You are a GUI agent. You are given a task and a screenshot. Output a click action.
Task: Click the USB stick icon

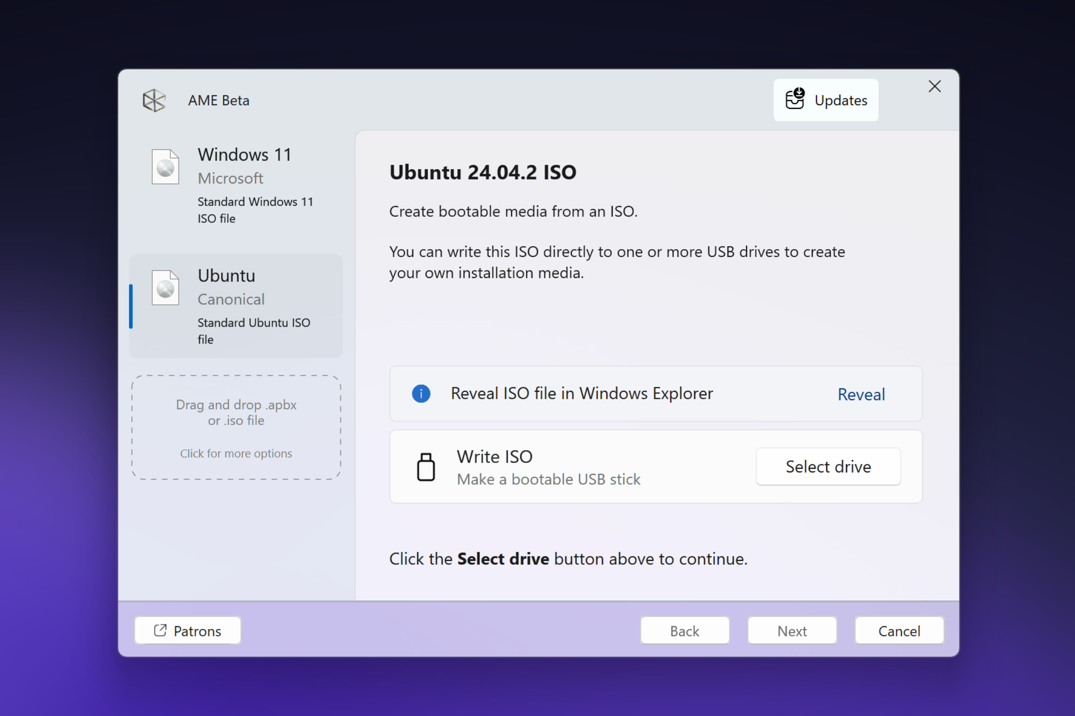pos(426,467)
